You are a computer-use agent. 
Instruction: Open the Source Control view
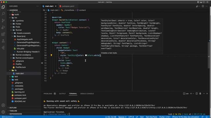[3, 20]
